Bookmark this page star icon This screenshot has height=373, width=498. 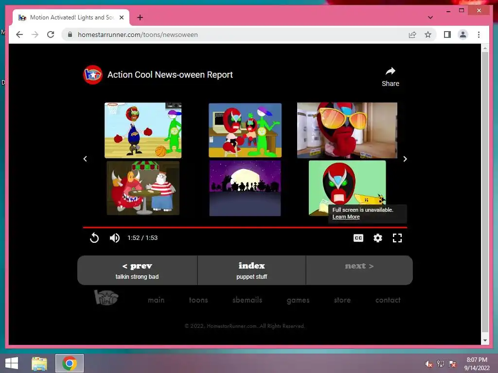(x=428, y=34)
